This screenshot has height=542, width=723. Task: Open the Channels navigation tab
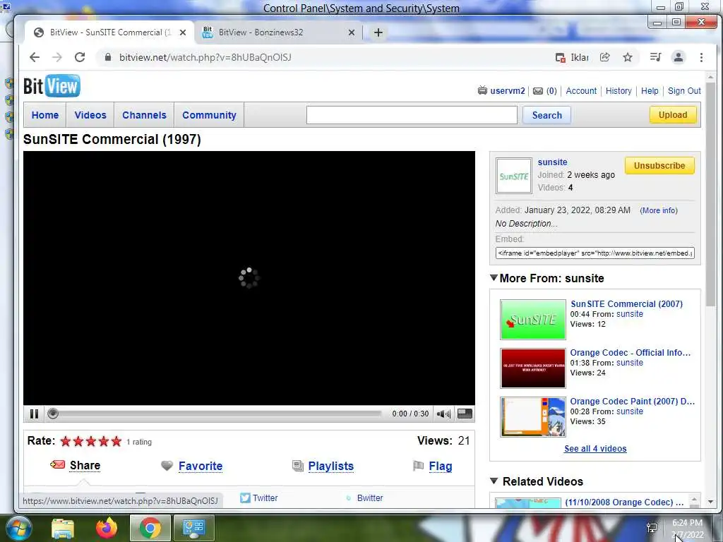pyautogui.click(x=144, y=115)
